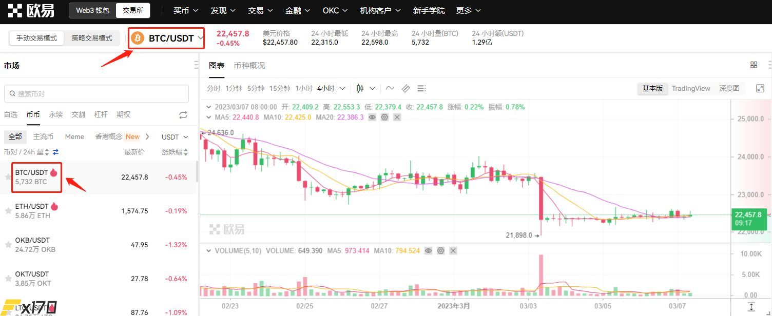The height and width of the screenshot is (316, 772).
Task: Open the 金融 menu
Action: pos(298,10)
